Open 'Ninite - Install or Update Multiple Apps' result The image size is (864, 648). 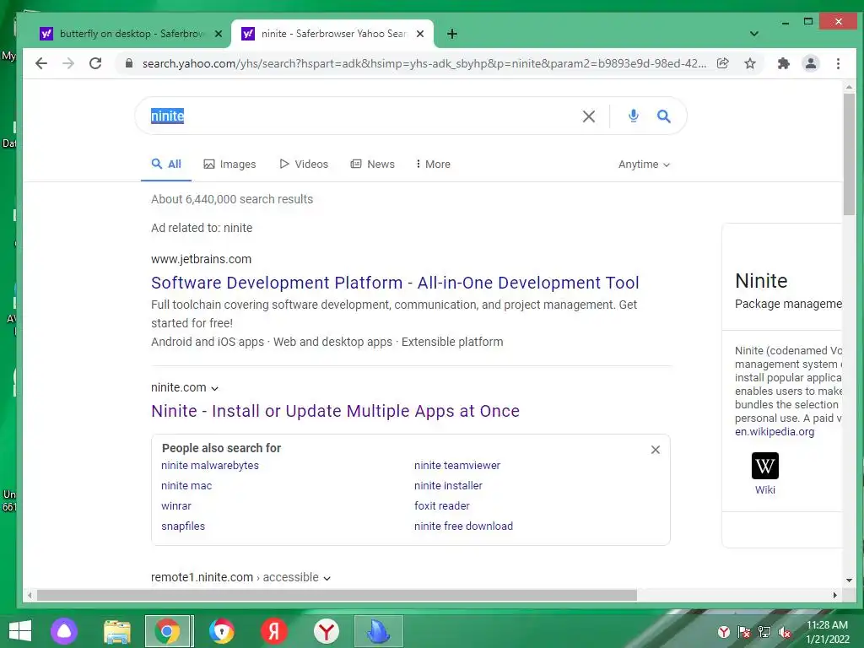[x=335, y=411]
